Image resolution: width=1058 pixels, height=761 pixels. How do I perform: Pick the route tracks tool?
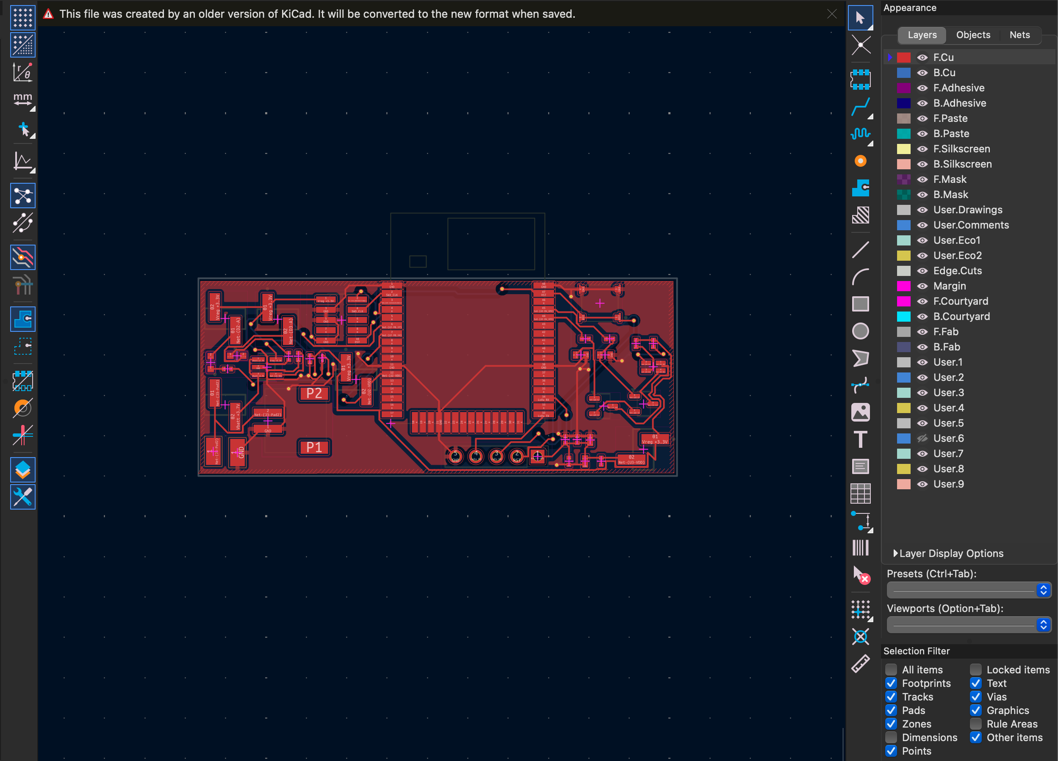[x=860, y=107]
